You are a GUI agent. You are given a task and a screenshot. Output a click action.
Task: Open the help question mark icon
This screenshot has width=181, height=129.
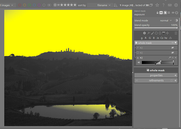163,5
